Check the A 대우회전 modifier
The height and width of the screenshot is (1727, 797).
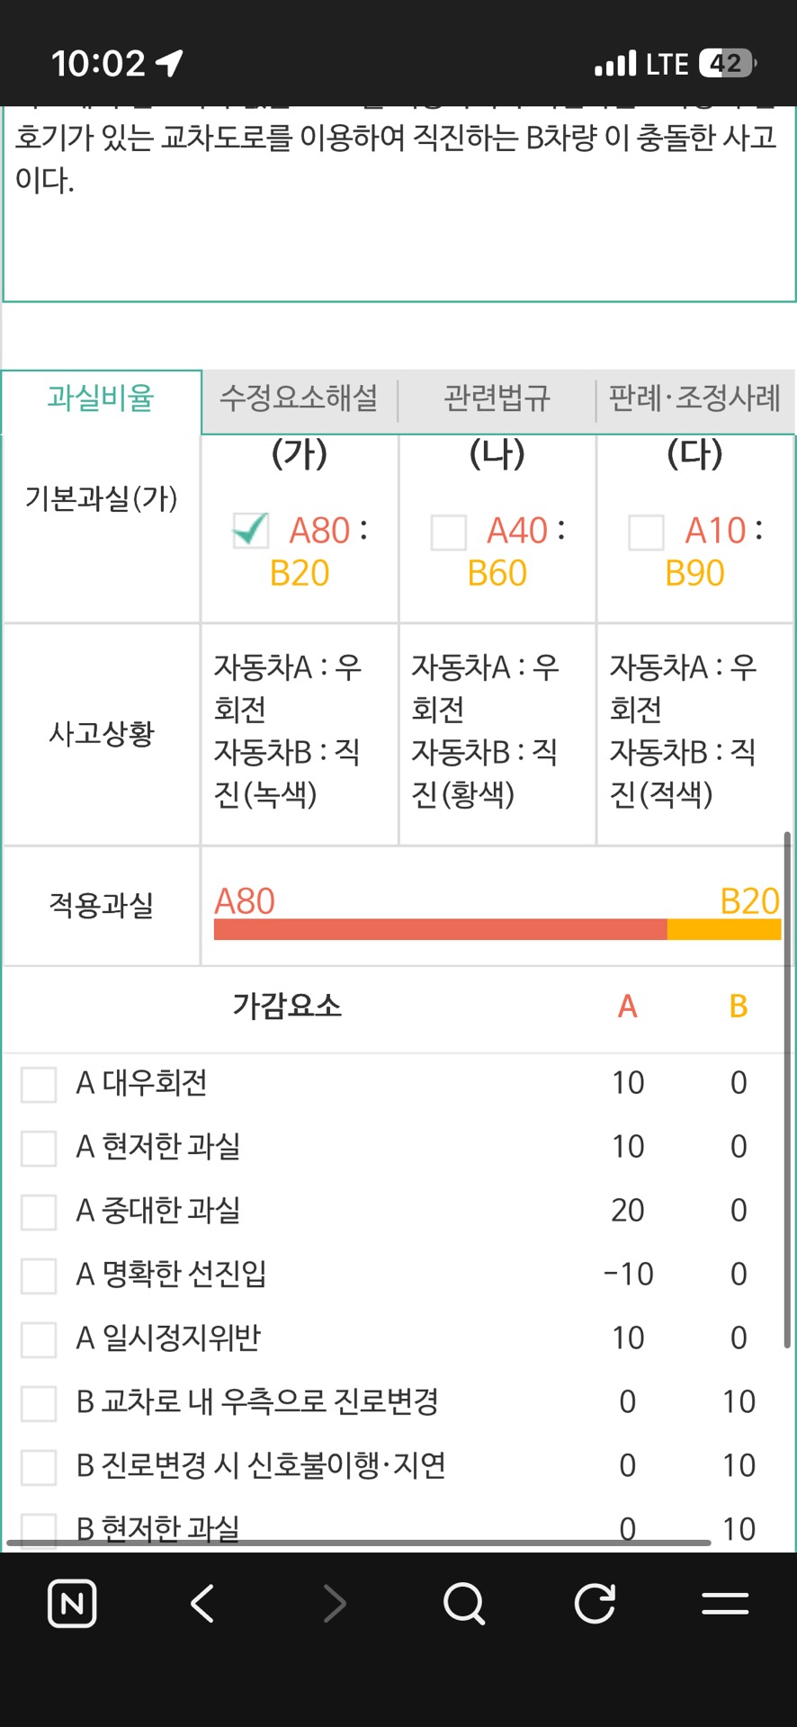click(39, 1084)
